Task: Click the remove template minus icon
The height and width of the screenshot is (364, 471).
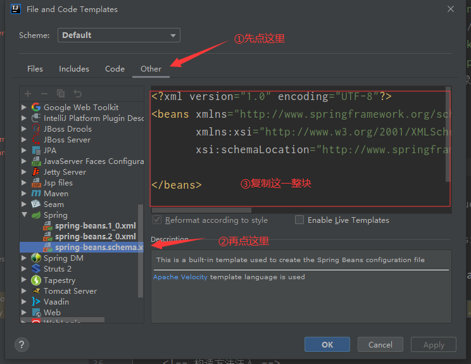Action: pyautogui.click(x=44, y=94)
